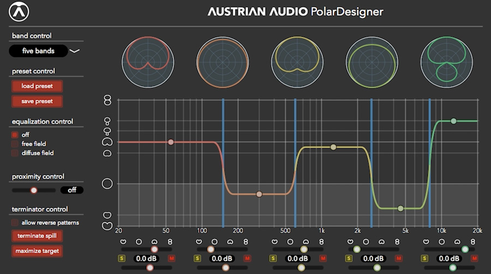491x274 pixels.
Task: Solo band two with S button
Action: [x=197, y=258]
